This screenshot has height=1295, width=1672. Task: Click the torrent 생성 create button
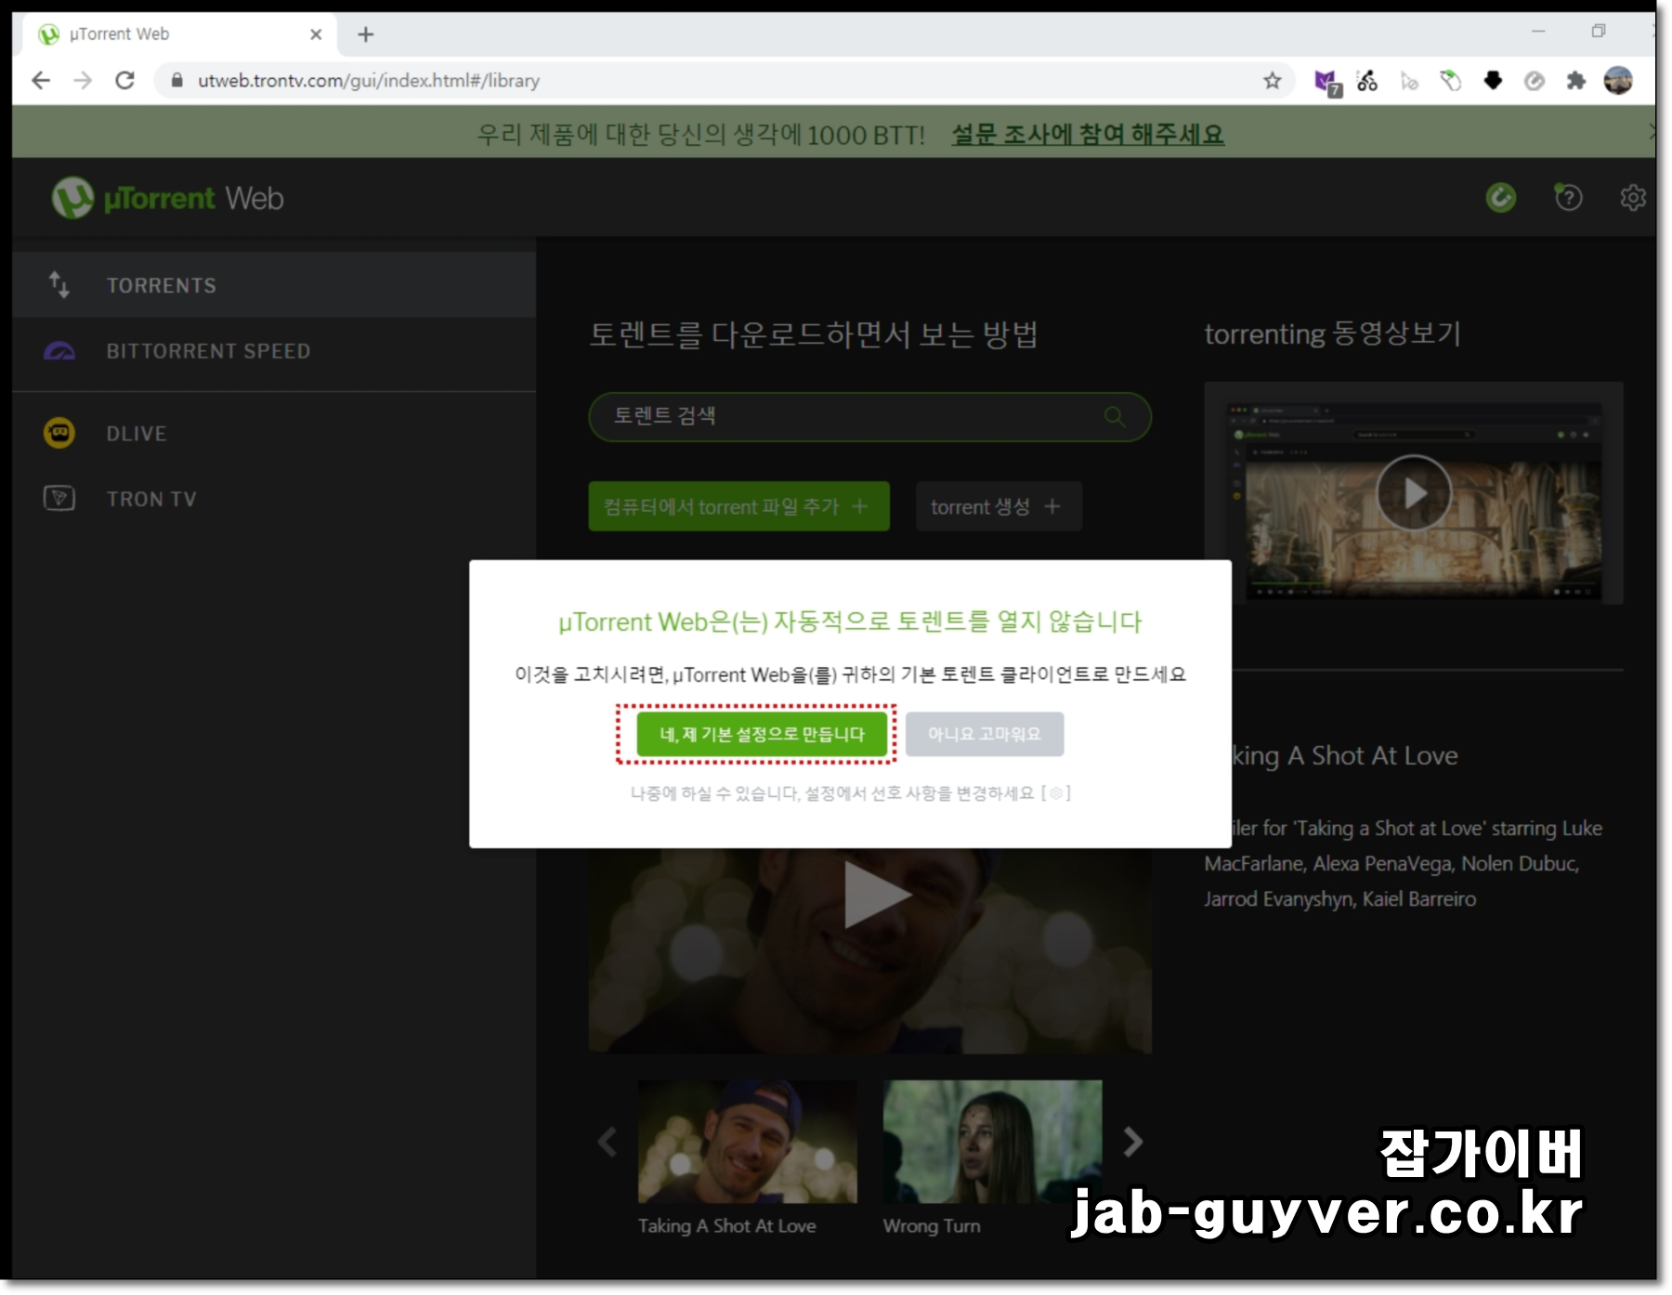999,506
